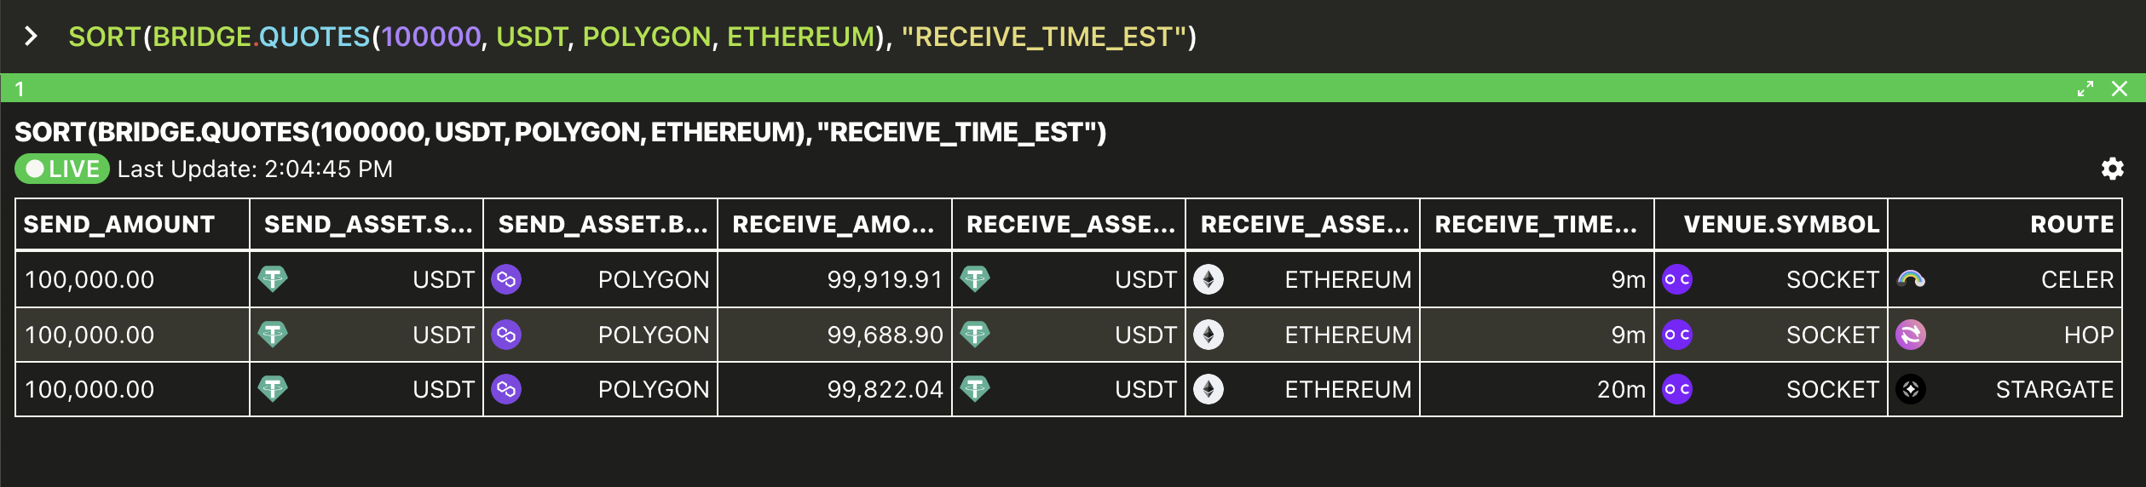Toggle the LIVE update indicator
The height and width of the screenshot is (487, 2146).
(x=62, y=169)
